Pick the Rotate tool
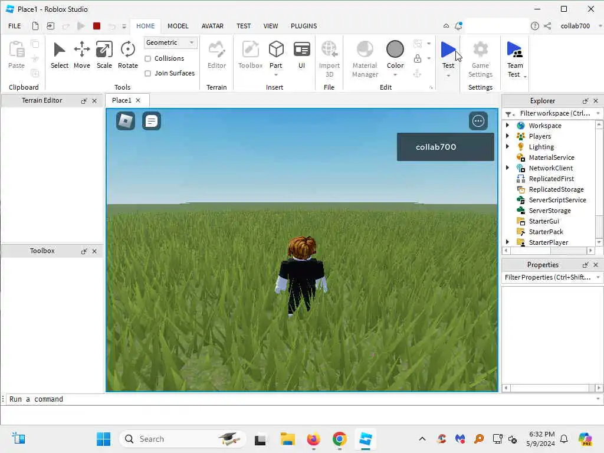Screen dimensions: 604x453 (127, 55)
